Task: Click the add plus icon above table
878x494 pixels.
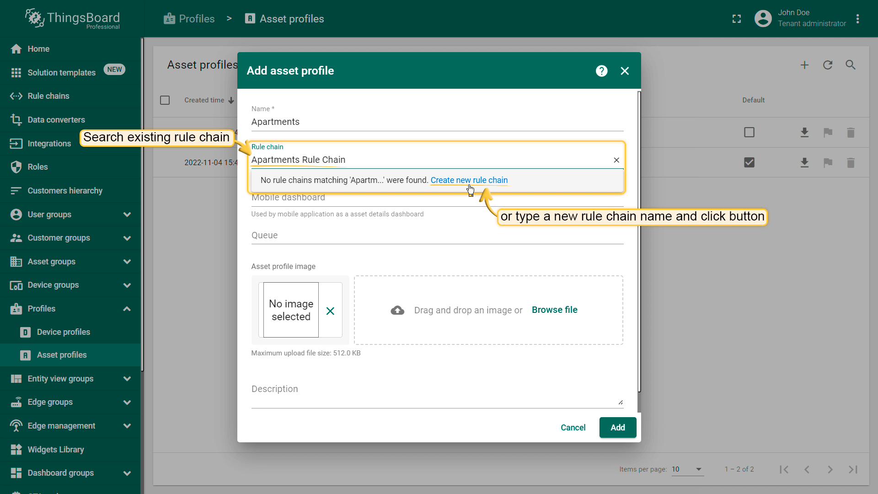Action: 804,65
